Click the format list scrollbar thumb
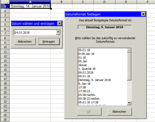 pos(129,66)
